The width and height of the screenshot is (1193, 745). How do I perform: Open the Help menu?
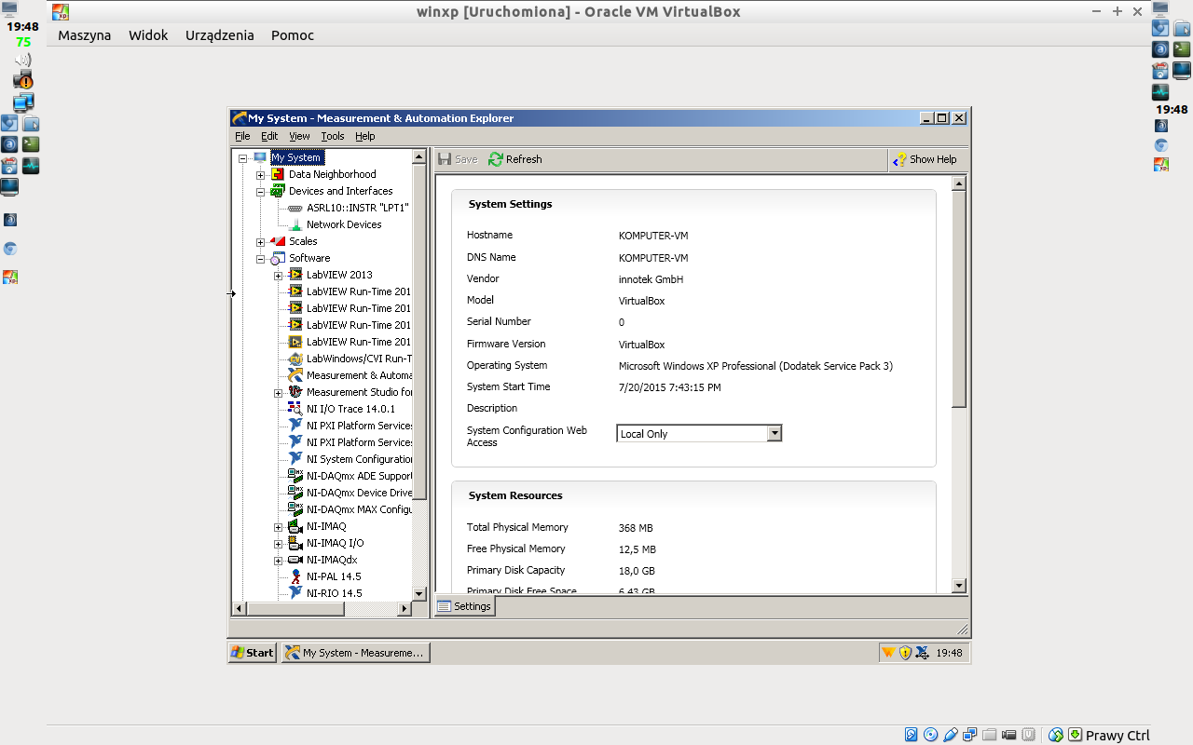point(365,136)
